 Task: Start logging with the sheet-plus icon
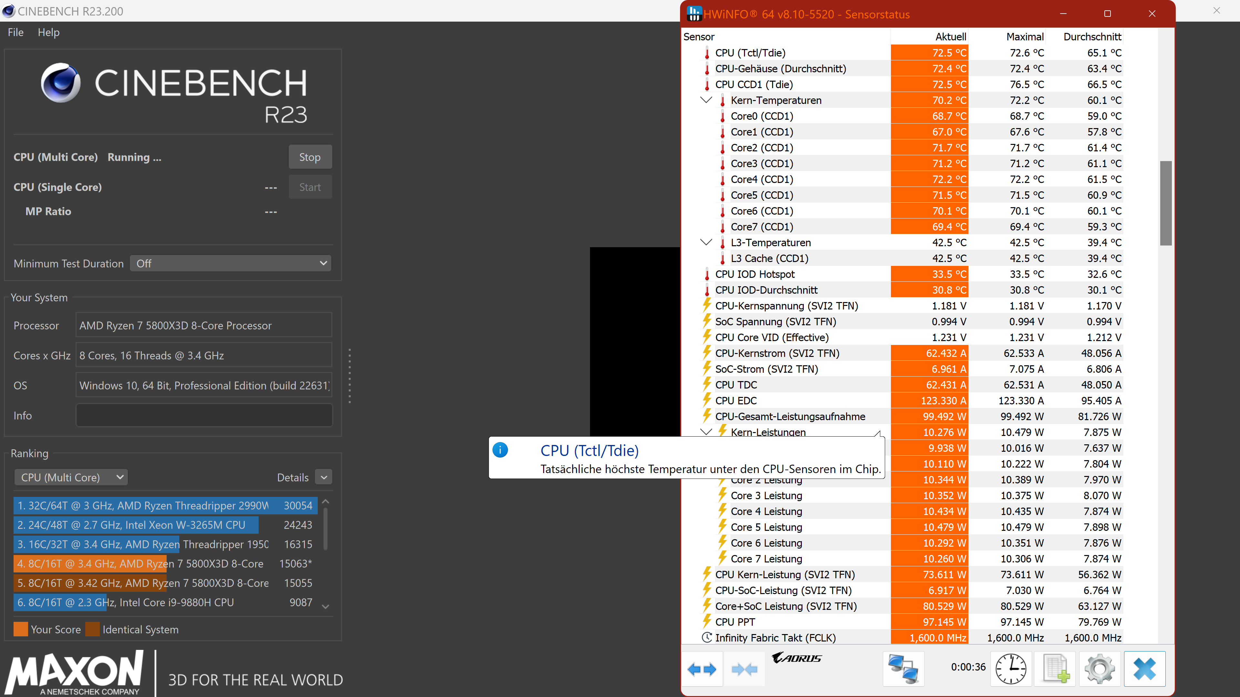click(x=1055, y=669)
